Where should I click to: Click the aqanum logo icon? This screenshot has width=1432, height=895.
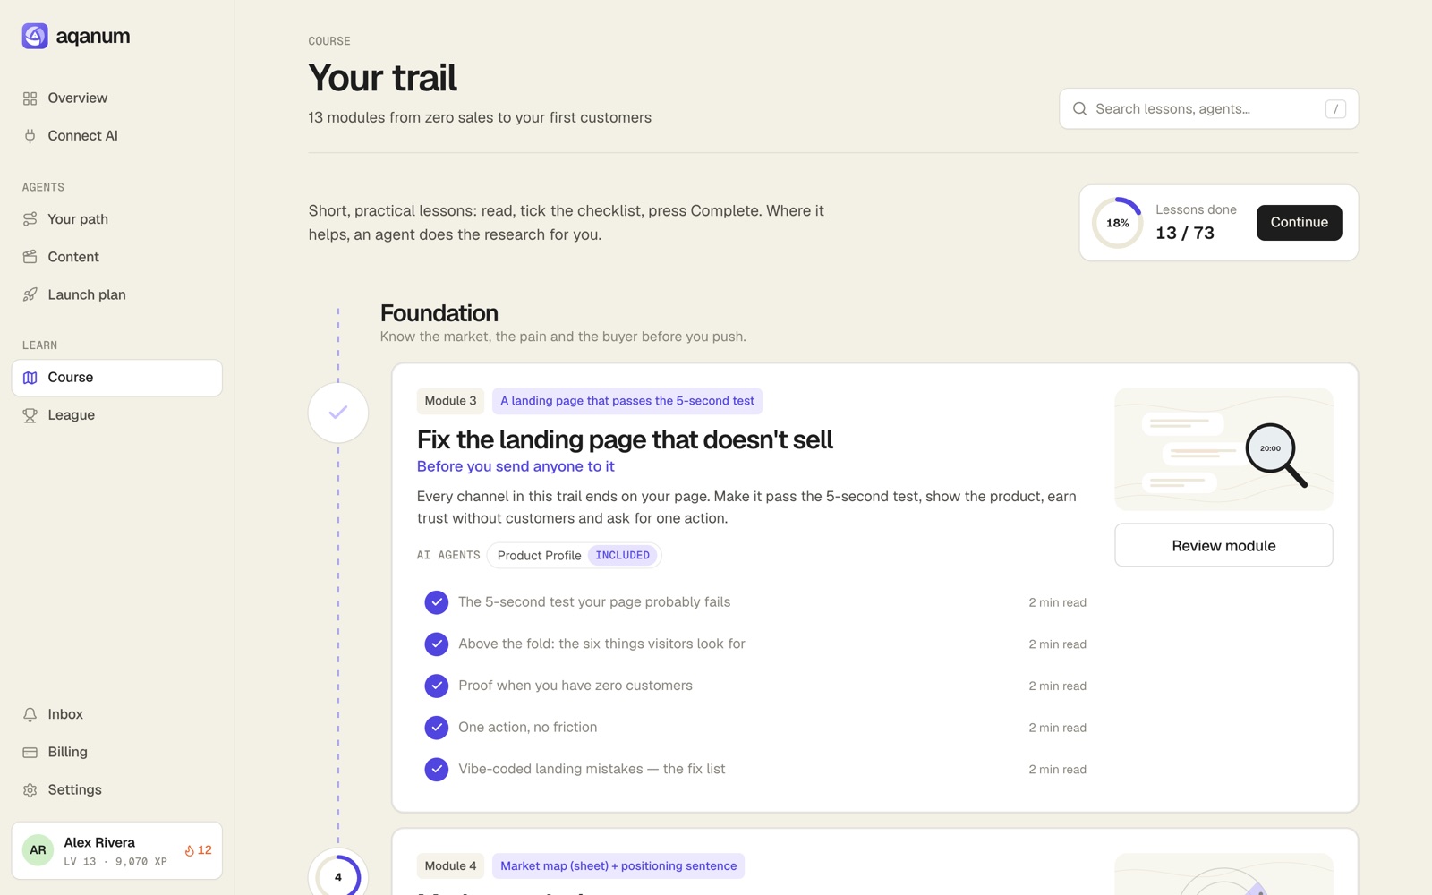pyautogui.click(x=35, y=36)
